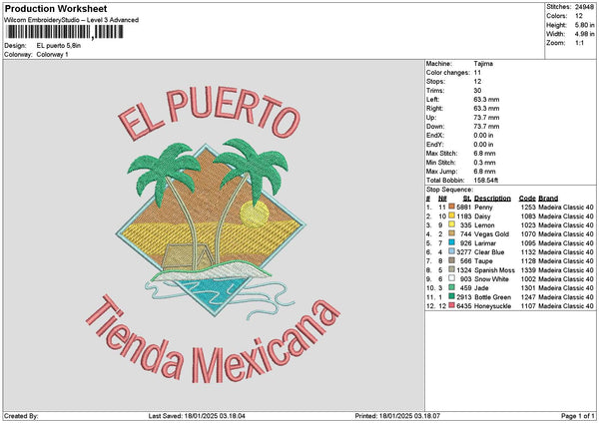Pick the Taupe color swatch
599x423 pixels.
451,260
